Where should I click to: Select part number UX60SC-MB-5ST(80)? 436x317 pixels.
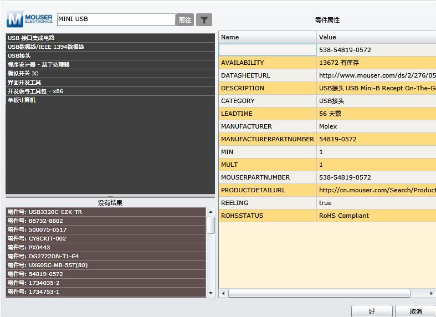106,265
